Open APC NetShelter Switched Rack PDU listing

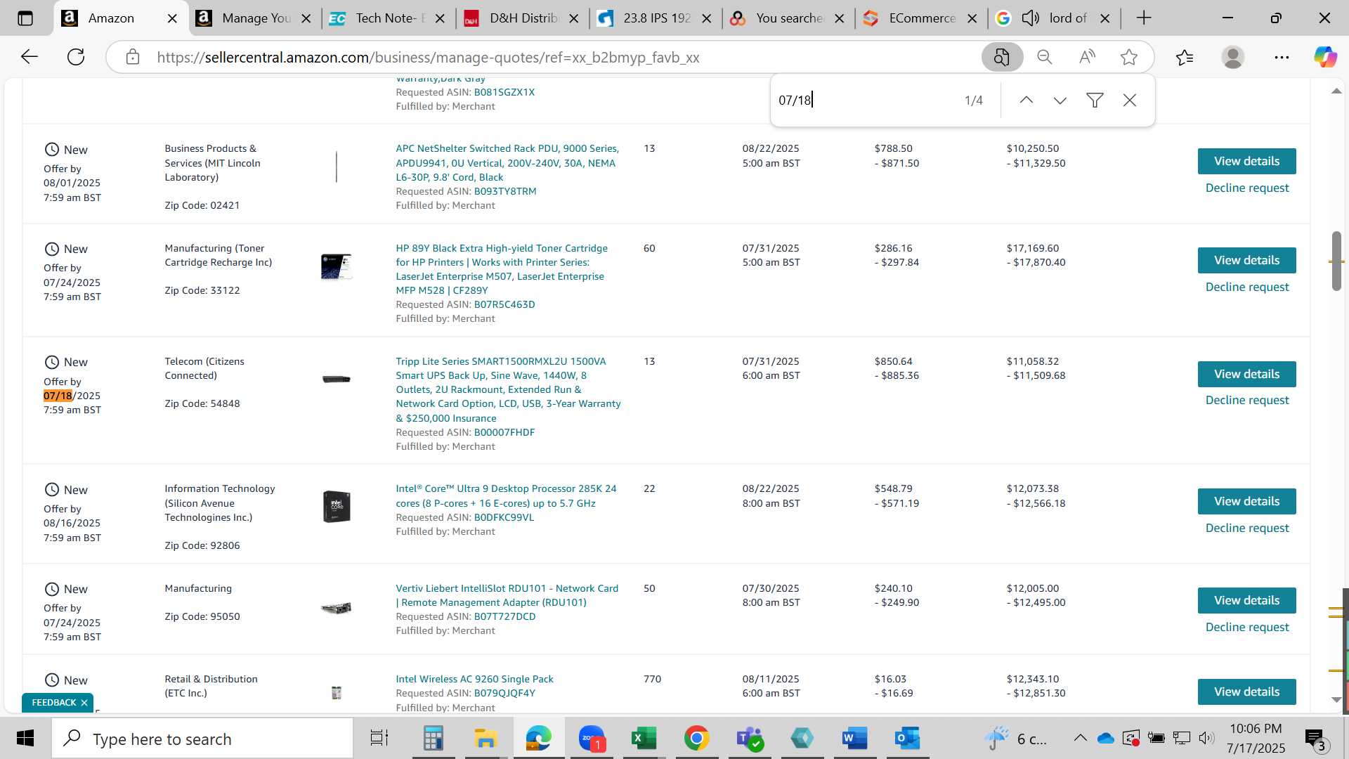507,163
